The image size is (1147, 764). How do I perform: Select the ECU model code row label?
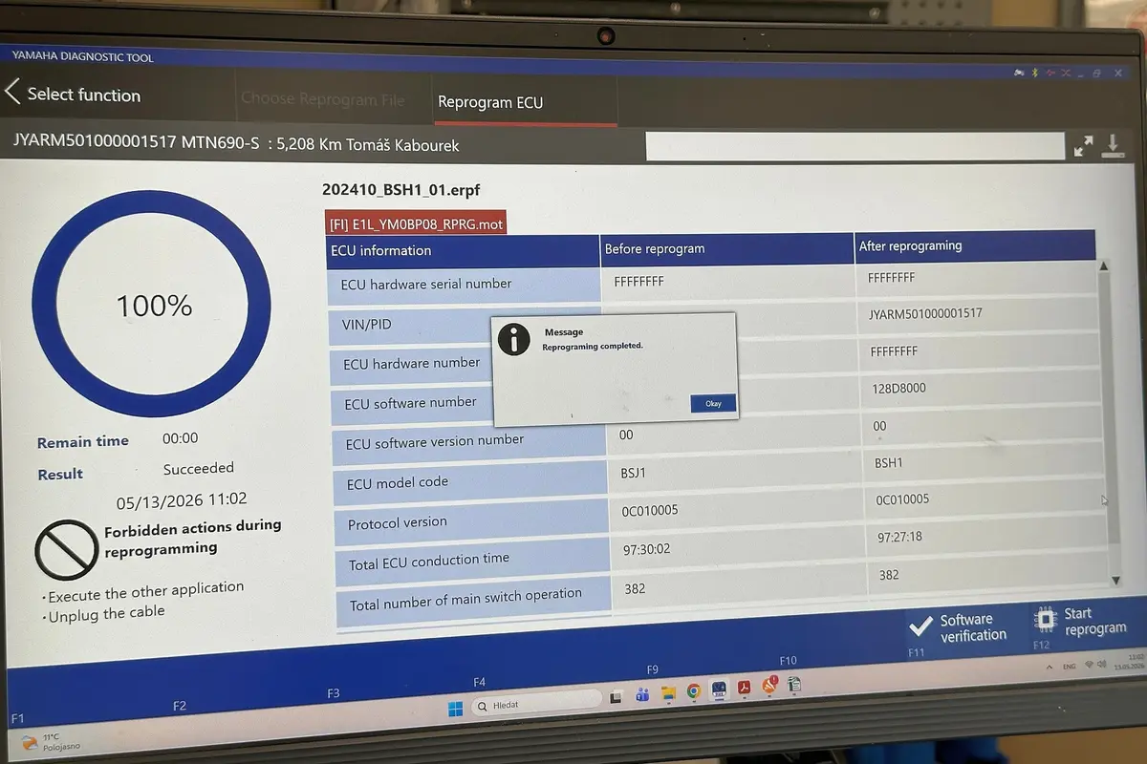point(470,482)
